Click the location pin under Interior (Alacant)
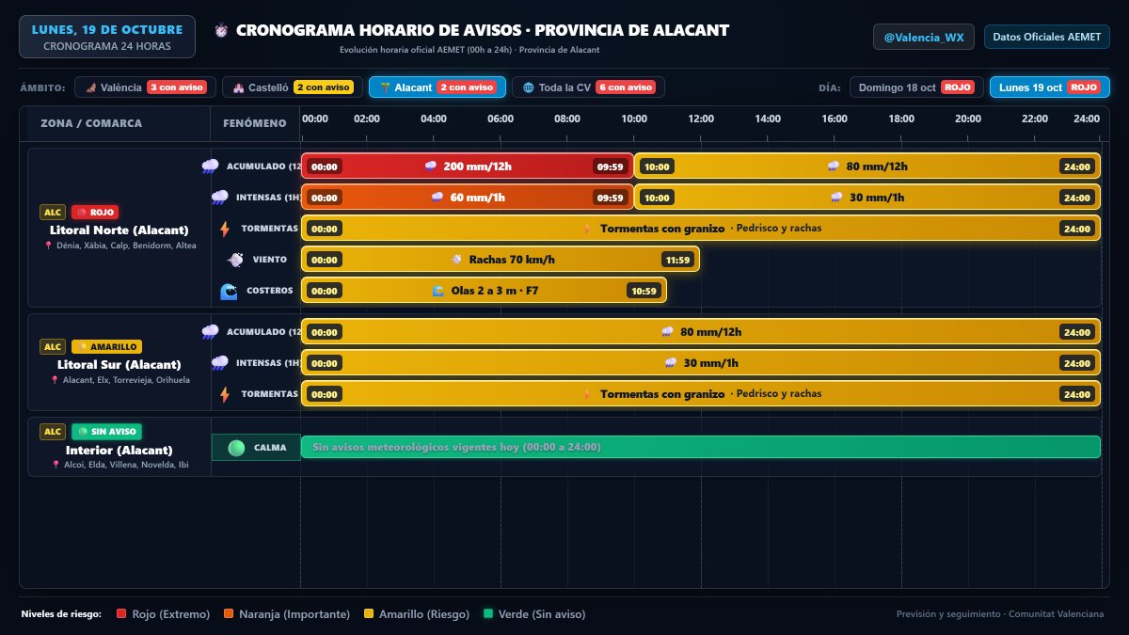Viewport: 1129px width, 635px height. [x=56, y=465]
